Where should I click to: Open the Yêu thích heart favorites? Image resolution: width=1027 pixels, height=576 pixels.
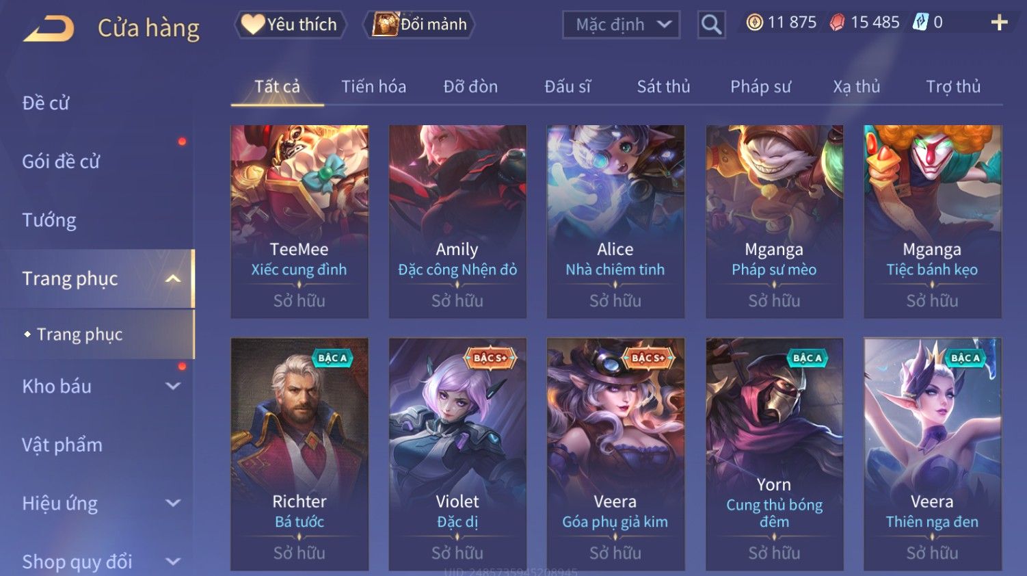coord(290,25)
